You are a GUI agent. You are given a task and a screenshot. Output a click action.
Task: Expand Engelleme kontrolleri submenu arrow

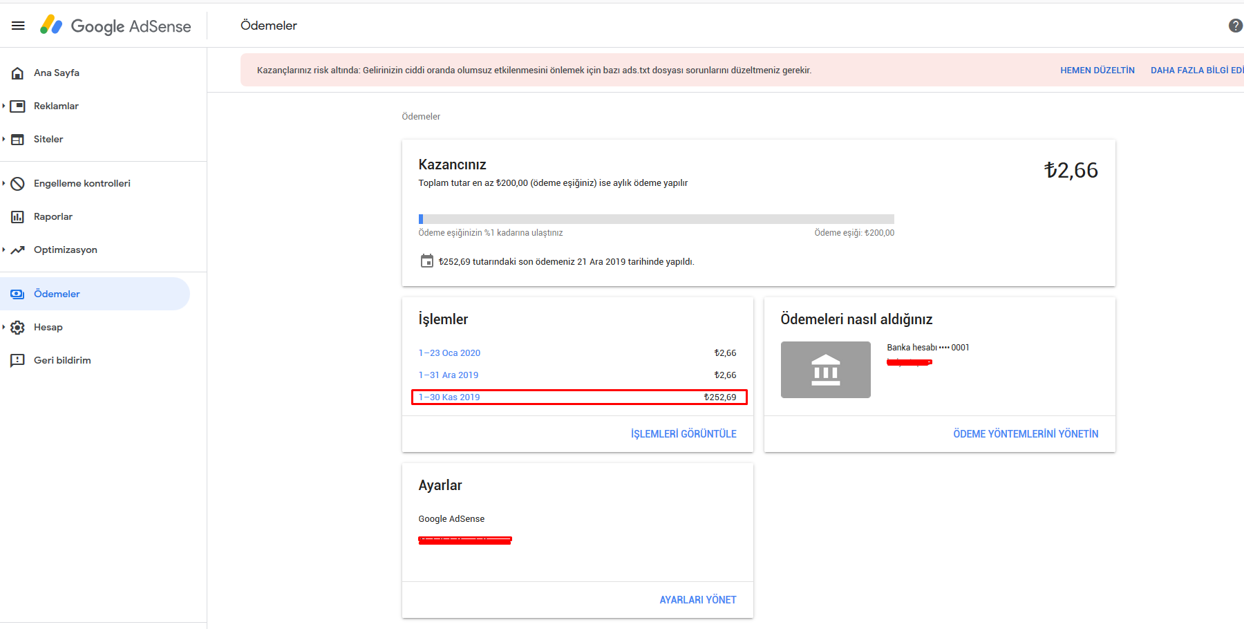point(4,183)
